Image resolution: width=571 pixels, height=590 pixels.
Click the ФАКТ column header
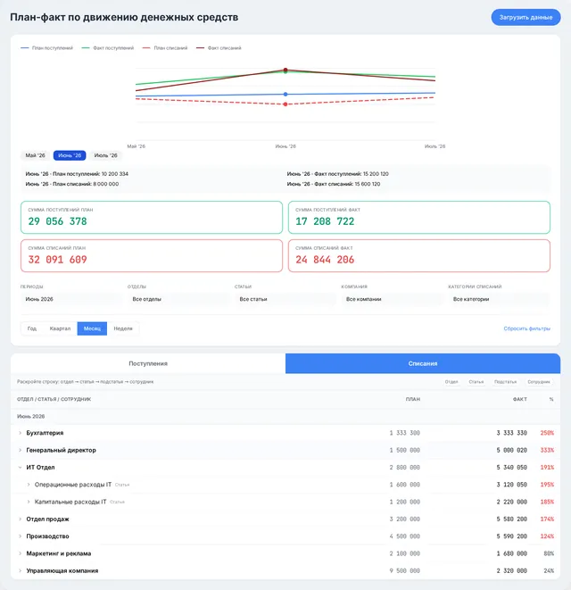(519, 399)
